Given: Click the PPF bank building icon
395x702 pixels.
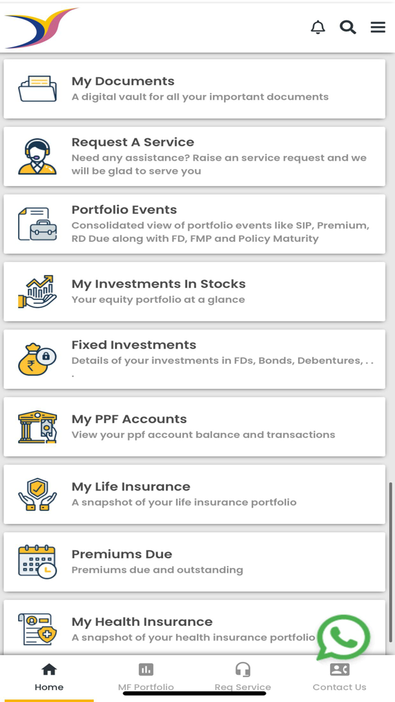Looking at the screenshot, I should (x=37, y=426).
